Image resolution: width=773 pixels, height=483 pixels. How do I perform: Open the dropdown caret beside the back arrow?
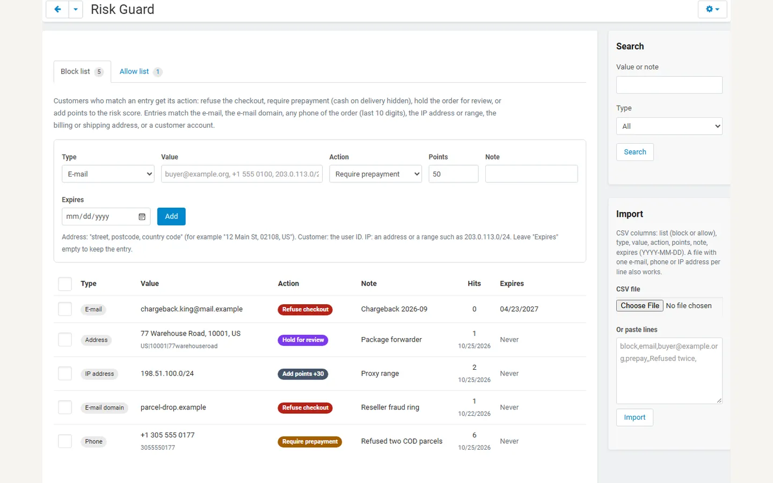(x=76, y=9)
